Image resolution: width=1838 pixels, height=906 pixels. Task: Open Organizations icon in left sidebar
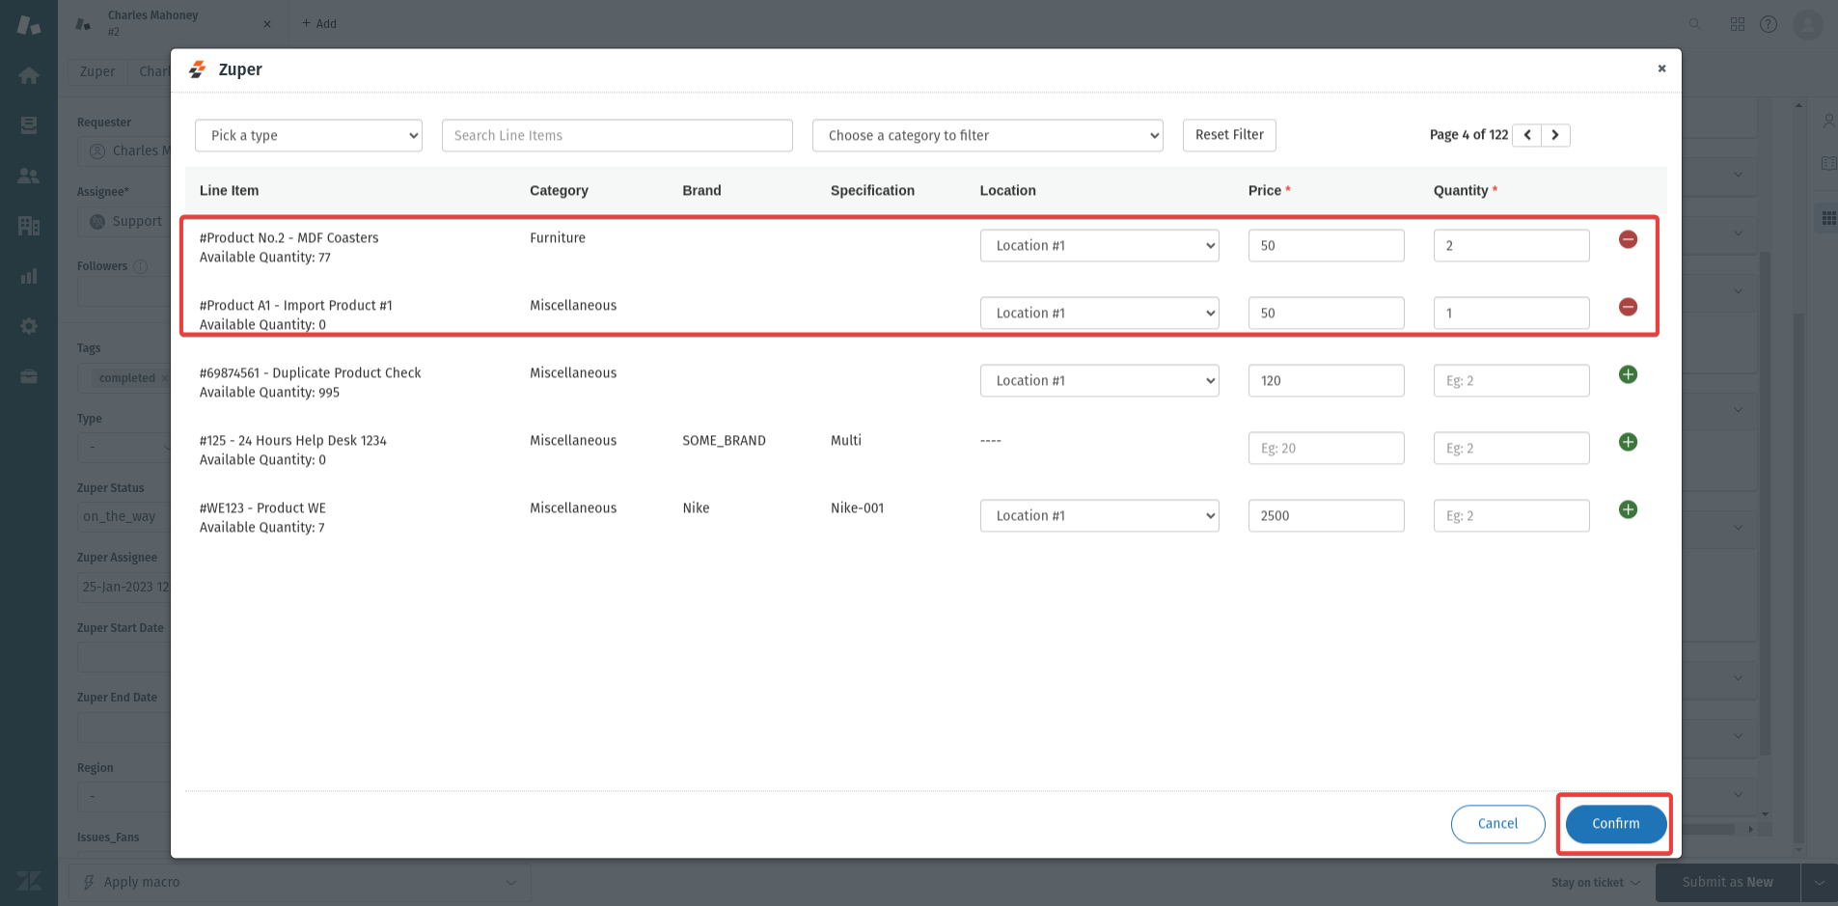(29, 226)
